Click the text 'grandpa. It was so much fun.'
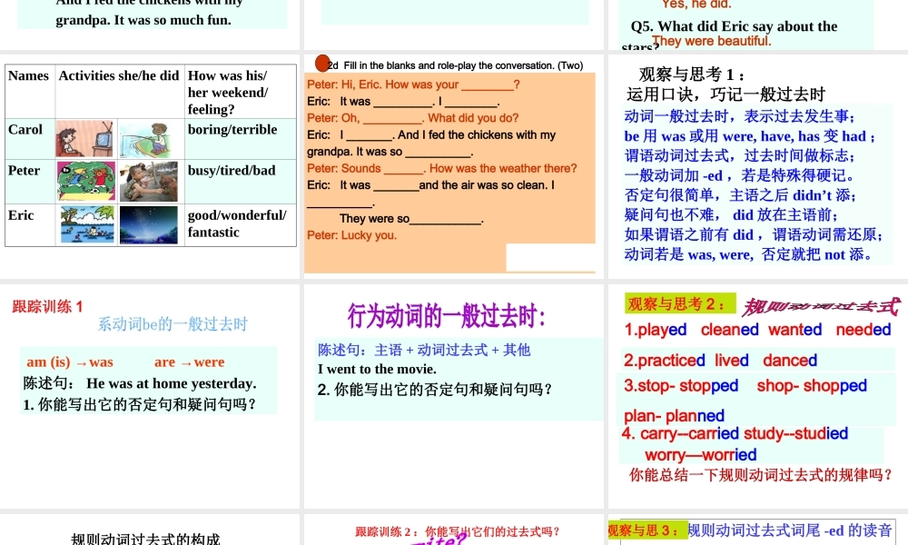Screen dimensions: 908x545 point(143,20)
